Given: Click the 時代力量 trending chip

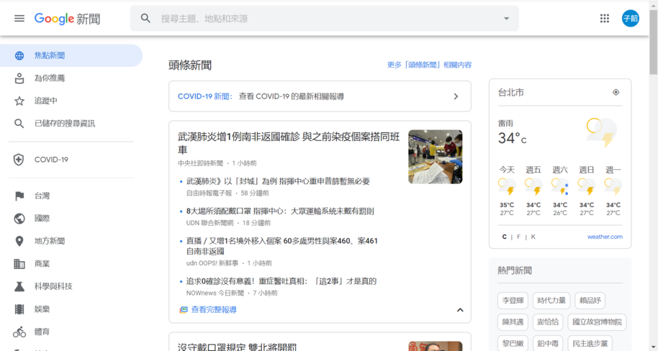Looking at the screenshot, I should 551,301.
